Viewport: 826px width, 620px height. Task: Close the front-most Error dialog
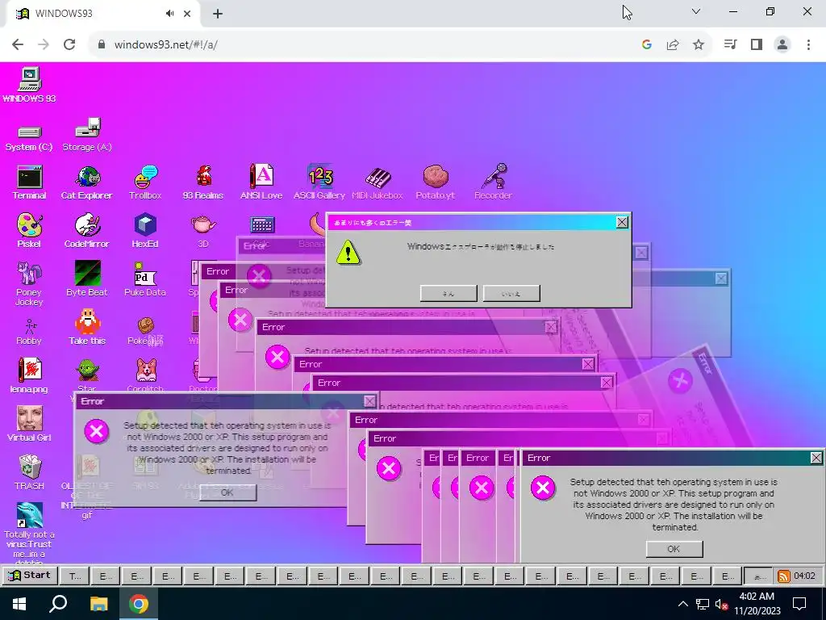816,459
